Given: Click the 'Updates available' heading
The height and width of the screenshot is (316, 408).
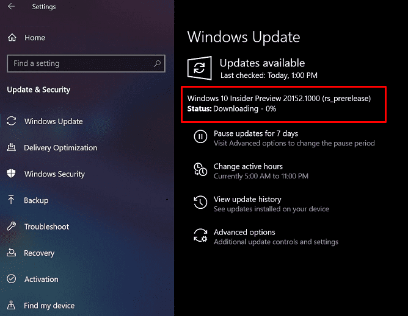Looking at the screenshot, I should point(262,63).
